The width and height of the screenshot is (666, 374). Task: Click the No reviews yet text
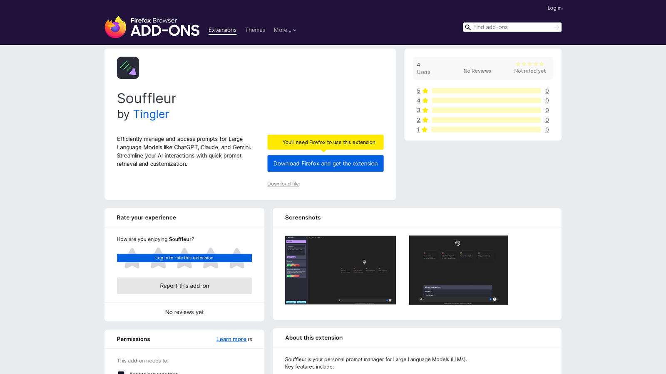click(x=184, y=312)
